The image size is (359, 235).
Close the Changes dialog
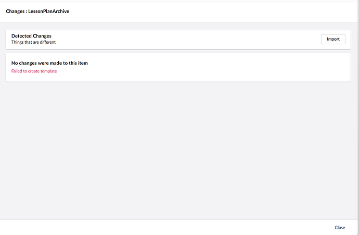[340, 227]
